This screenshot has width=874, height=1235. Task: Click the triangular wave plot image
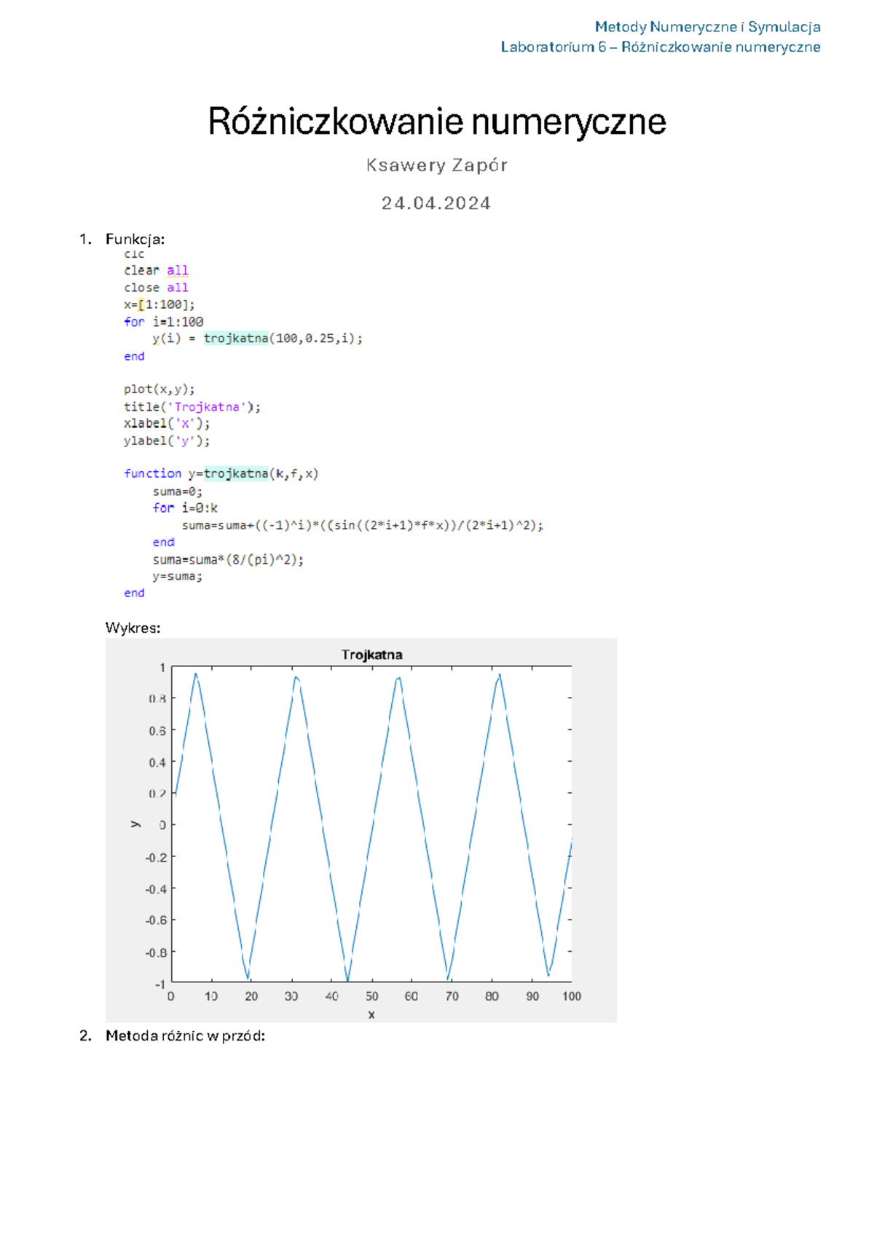coord(361,830)
